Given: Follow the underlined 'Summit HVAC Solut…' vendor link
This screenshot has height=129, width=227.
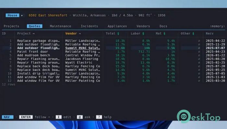Looking at the screenshot, I should point(83,48).
